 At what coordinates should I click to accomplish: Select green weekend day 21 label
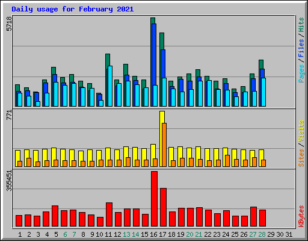tap(199, 234)
